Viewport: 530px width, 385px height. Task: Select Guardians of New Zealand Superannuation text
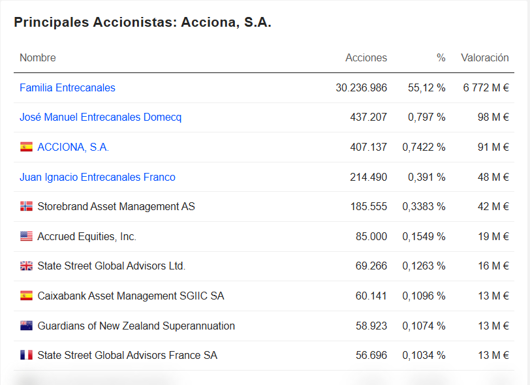point(136,326)
